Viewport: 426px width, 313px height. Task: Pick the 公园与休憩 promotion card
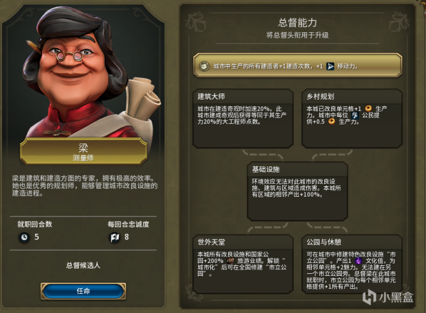pos(352,264)
